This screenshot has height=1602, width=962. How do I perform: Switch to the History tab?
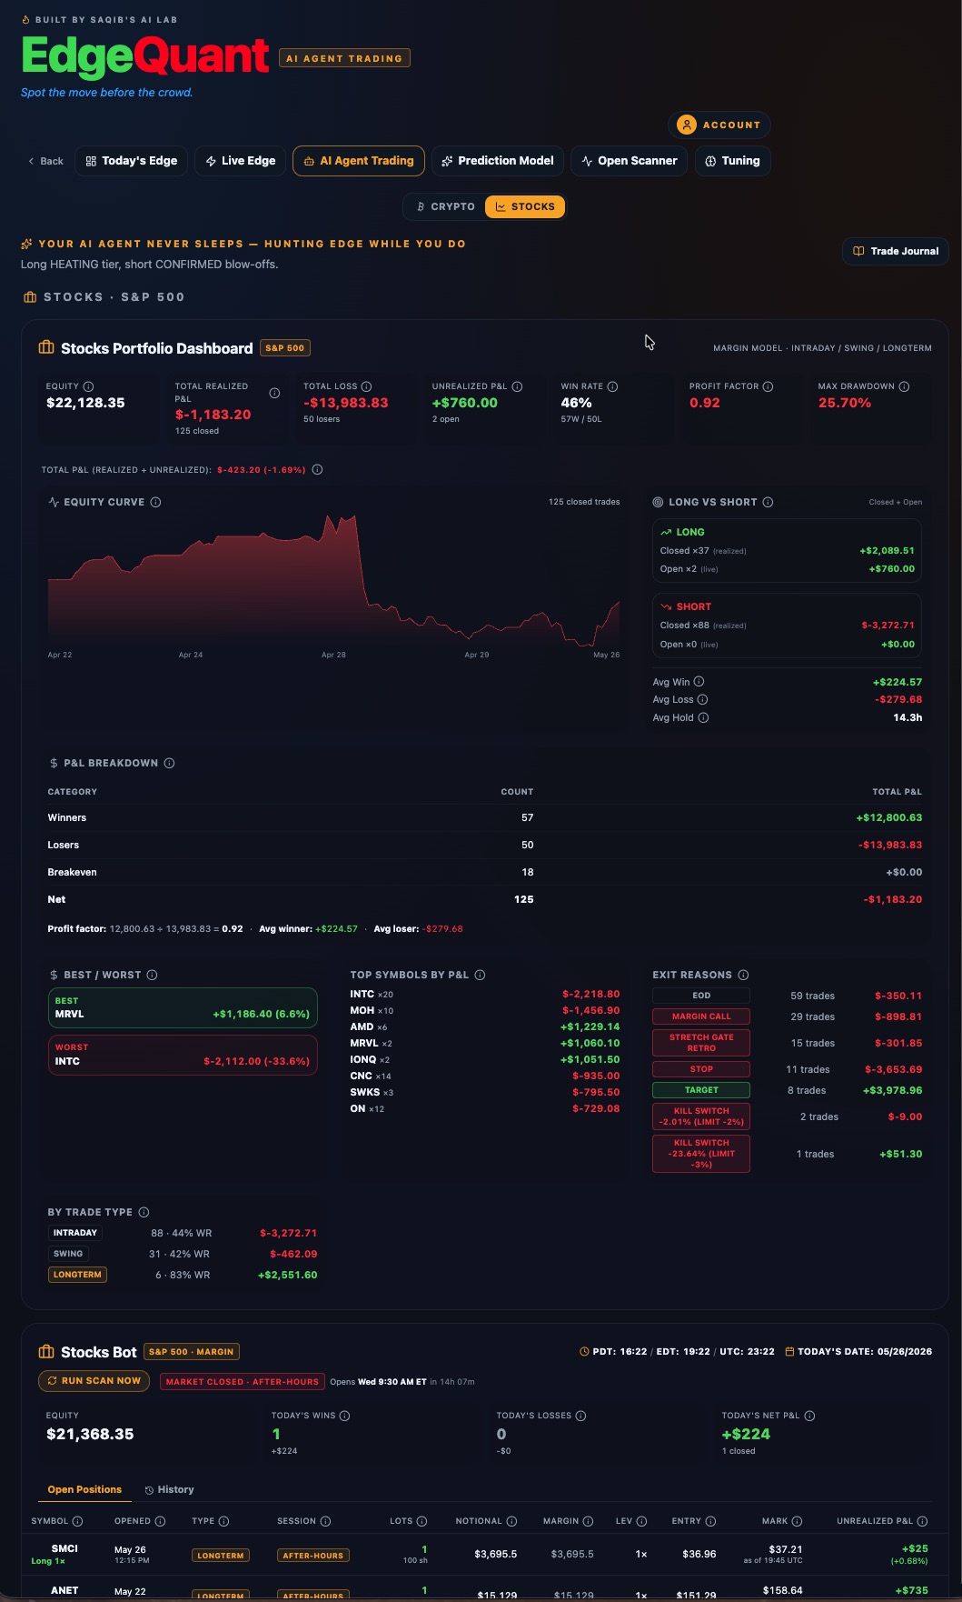click(169, 1489)
